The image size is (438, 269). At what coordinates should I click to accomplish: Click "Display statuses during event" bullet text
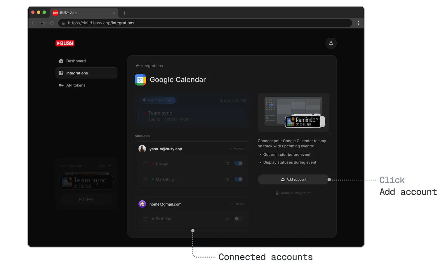click(x=290, y=162)
